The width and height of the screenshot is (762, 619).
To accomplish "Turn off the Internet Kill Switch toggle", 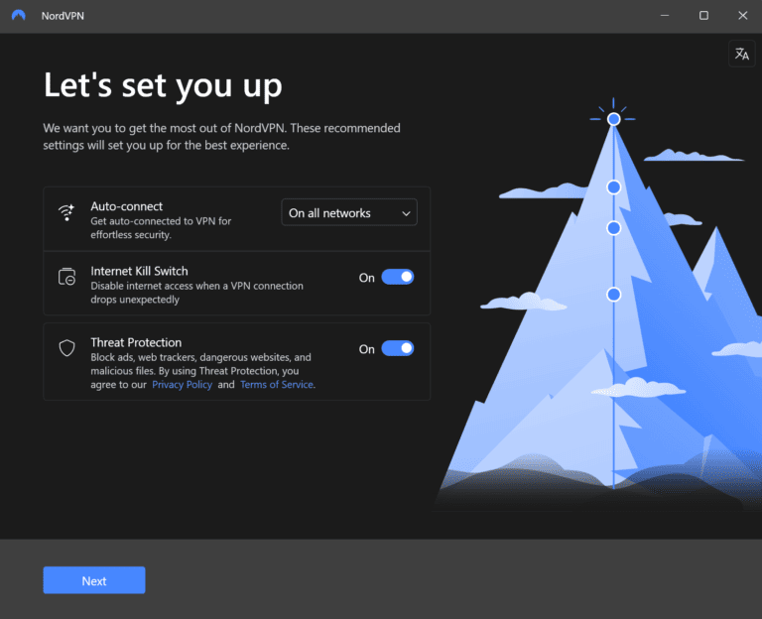I will [x=398, y=278].
